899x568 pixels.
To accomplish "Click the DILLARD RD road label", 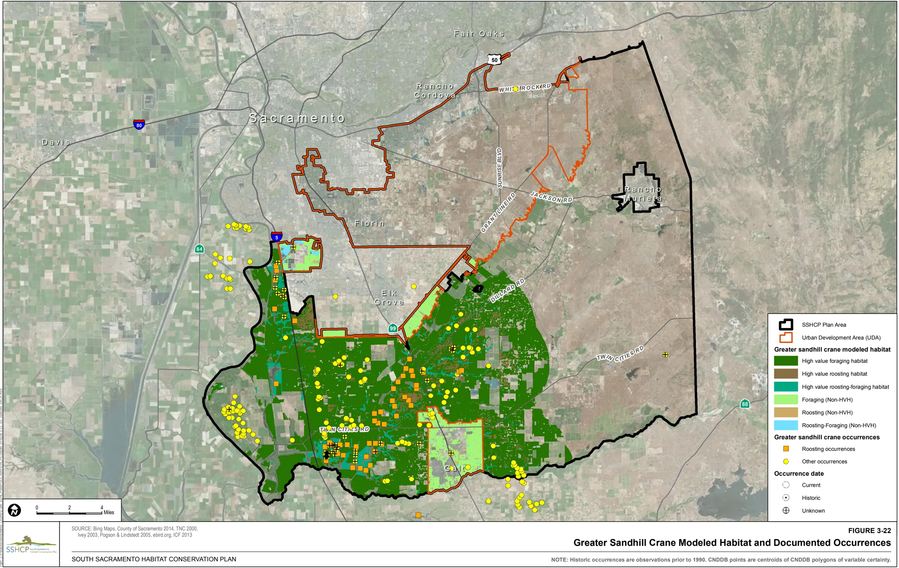I will point(507,290).
